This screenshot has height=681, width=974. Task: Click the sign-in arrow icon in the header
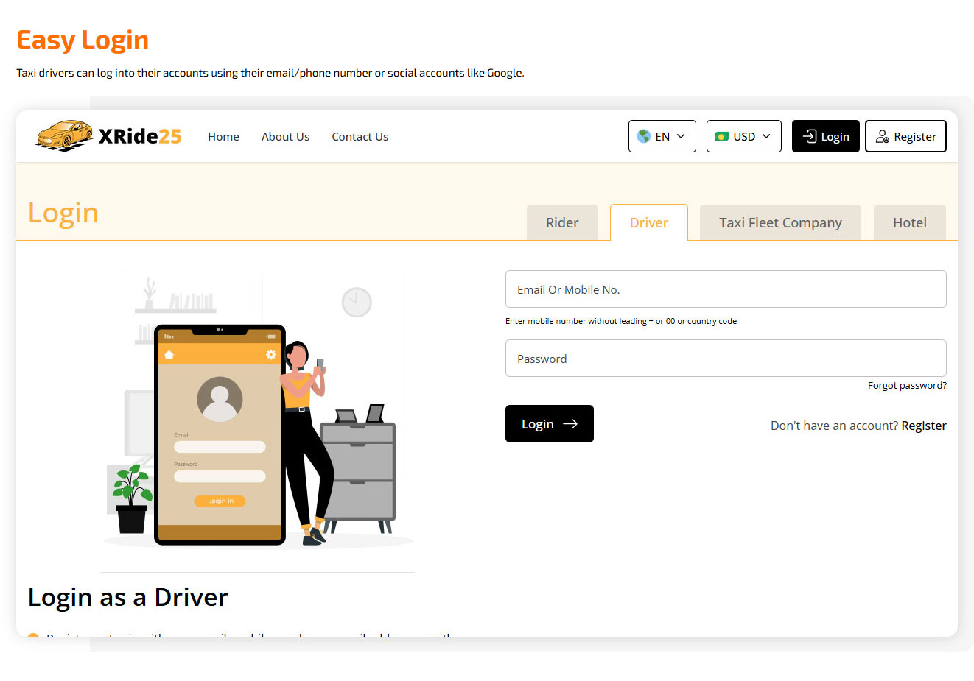pyautogui.click(x=810, y=136)
